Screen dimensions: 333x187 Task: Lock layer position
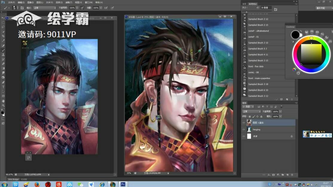click(257, 117)
